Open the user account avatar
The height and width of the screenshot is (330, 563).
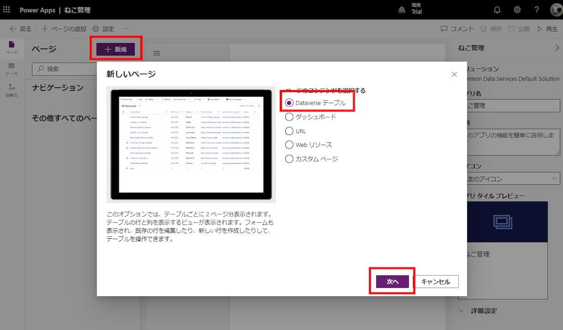tap(556, 10)
